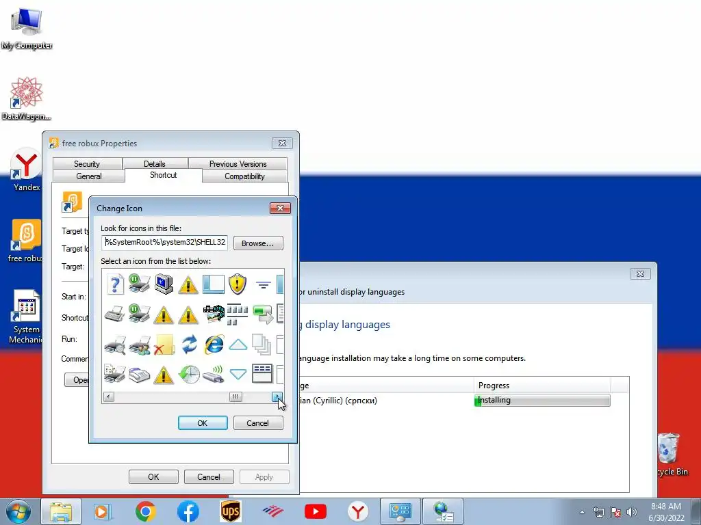Choose the window with dashed header icon
The image size is (701, 525).
(x=262, y=374)
